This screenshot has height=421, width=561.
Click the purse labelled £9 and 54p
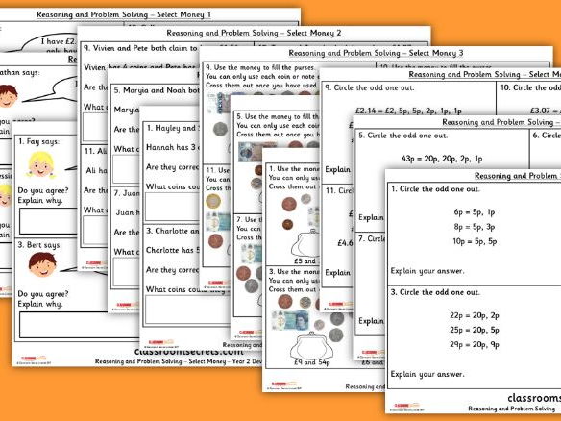pyautogui.click(x=312, y=345)
